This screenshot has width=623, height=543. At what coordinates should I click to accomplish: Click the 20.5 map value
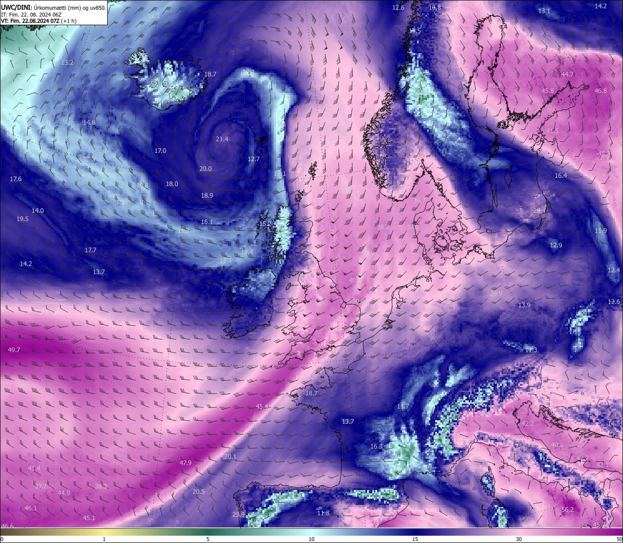point(199,491)
